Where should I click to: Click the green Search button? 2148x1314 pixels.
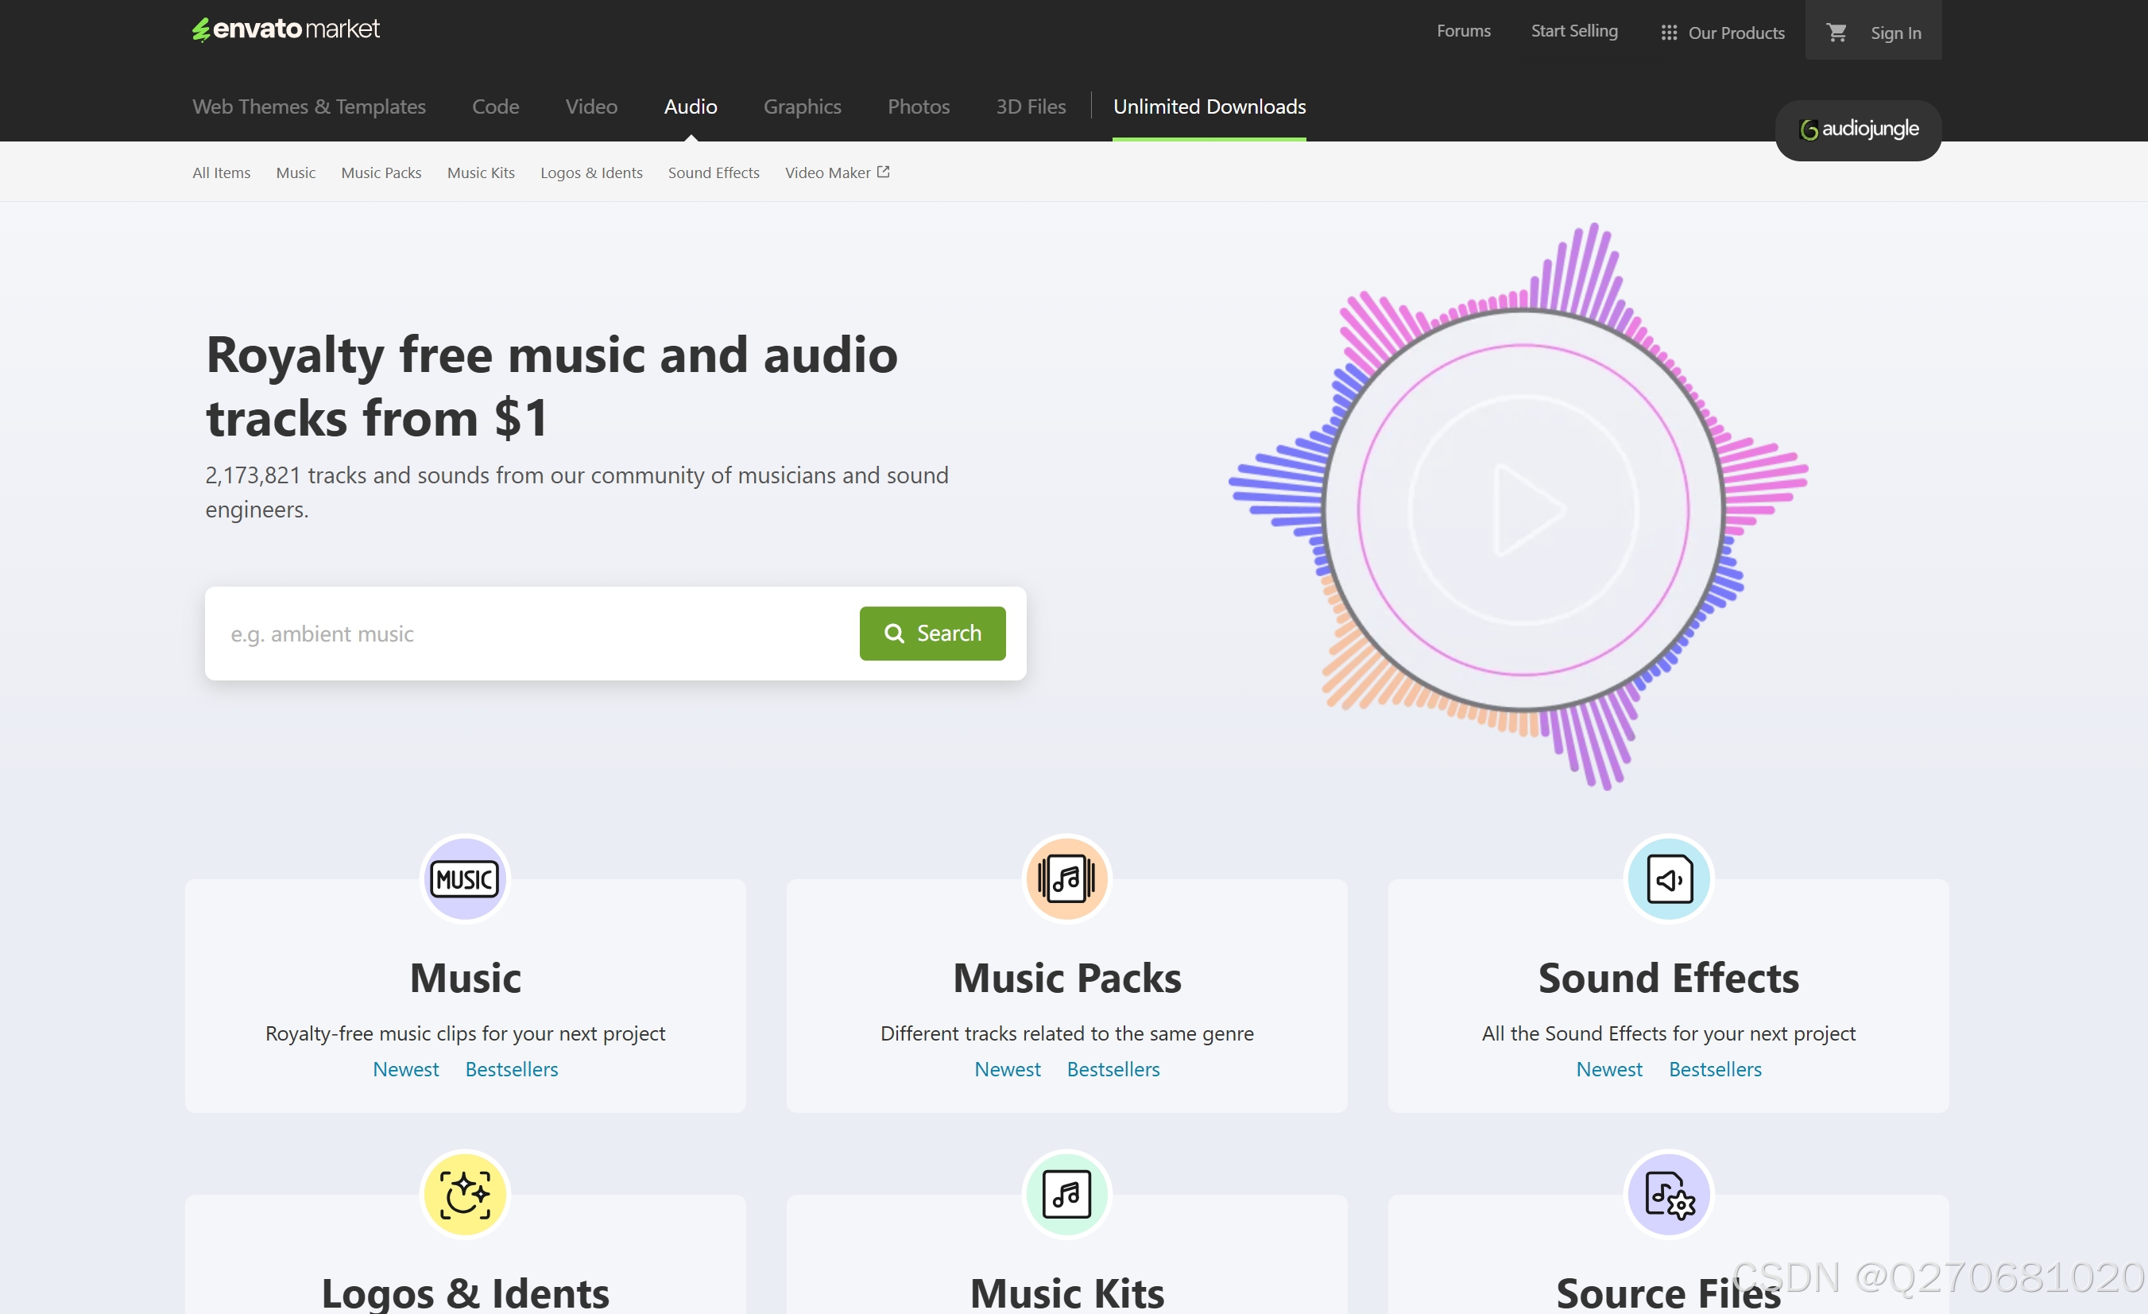[932, 633]
